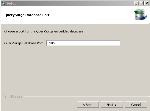Click the QuerySurge database logo icon
This screenshot has height=111, width=150.
140,14
